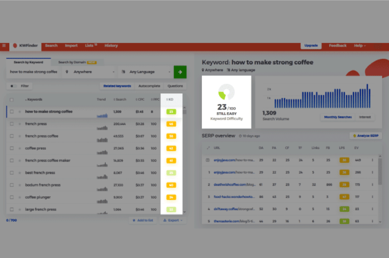389x258 pixels.
Task: Click the Add to list button
Action: pyautogui.click(x=142, y=220)
